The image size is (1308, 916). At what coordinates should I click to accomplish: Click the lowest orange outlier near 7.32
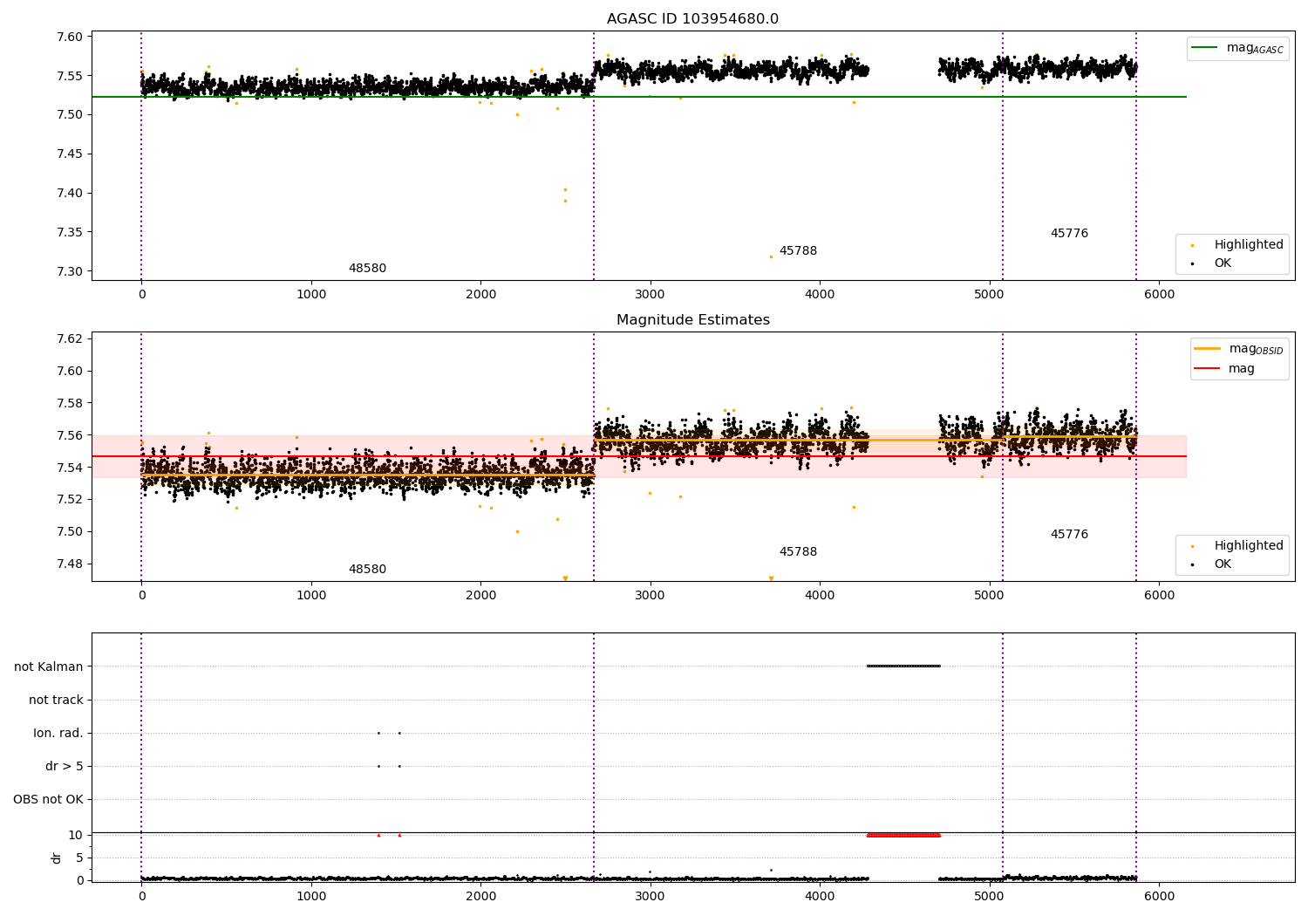(x=771, y=256)
